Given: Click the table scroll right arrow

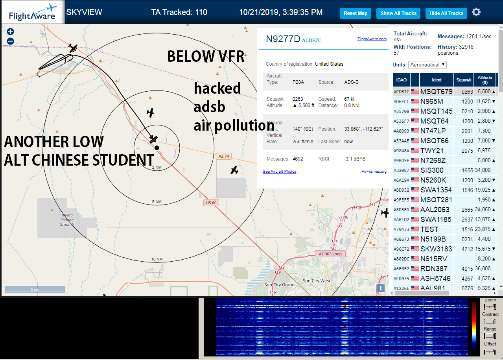Looking at the screenshot, I should pyautogui.click(x=494, y=293).
